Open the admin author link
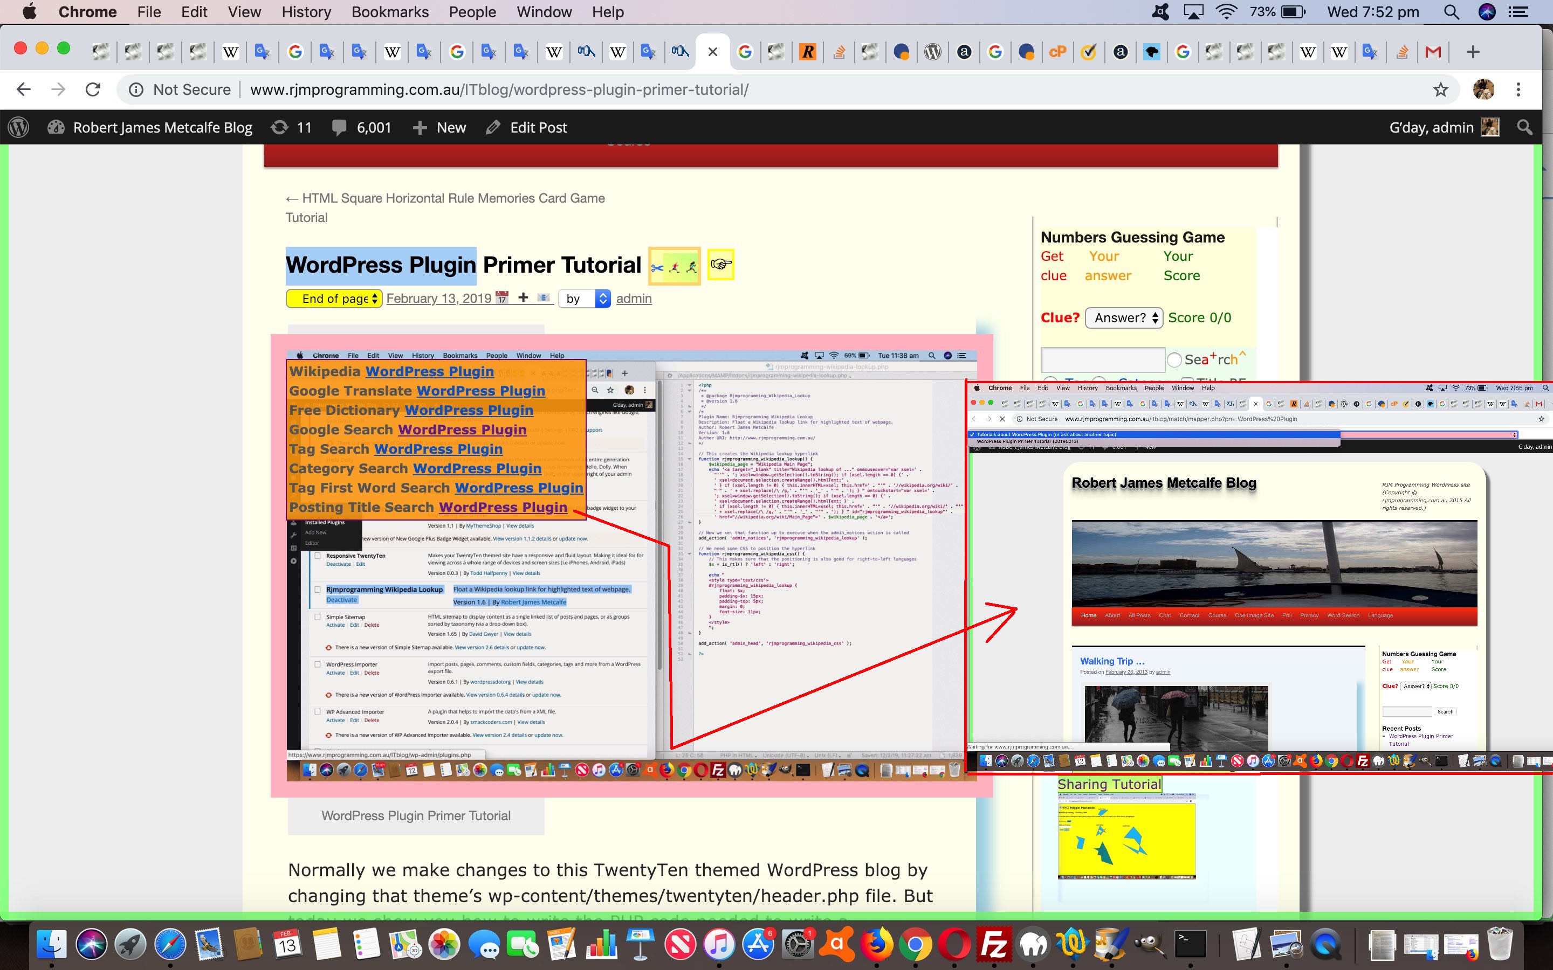 pos(634,299)
